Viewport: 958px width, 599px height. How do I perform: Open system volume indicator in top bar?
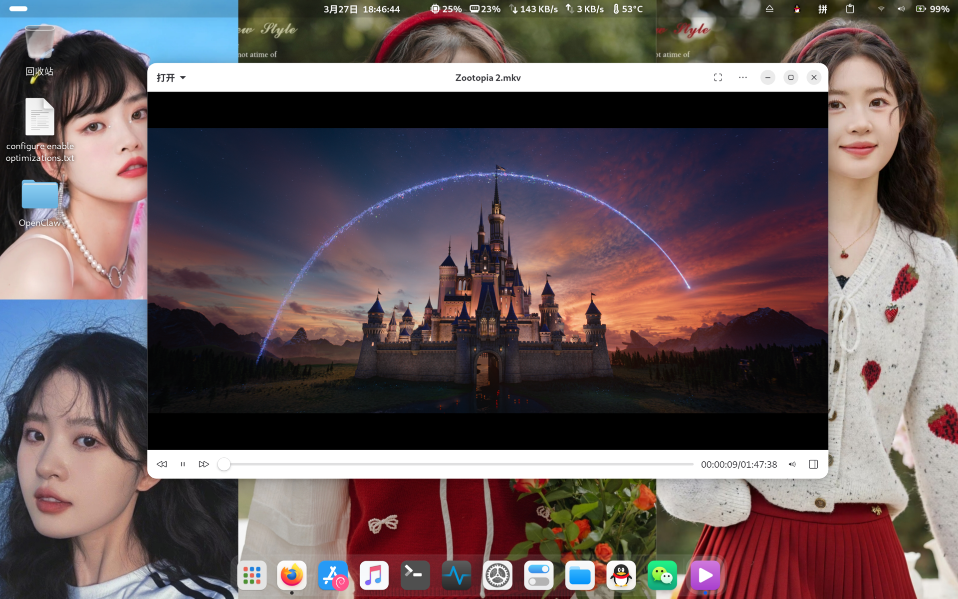(x=901, y=9)
